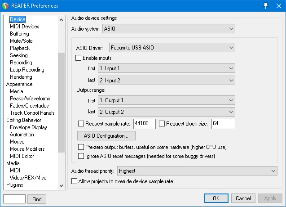The height and width of the screenshot is (207, 286).
Task: Select Appearance category in the tree
Action: 19,84
